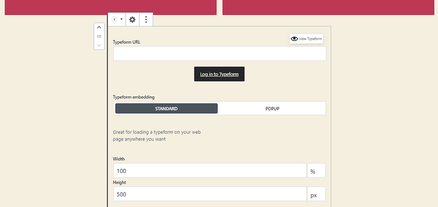The image size is (438, 207).
Task: Click the 'Typeform URL' label text
Action: [x=127, y=42]
